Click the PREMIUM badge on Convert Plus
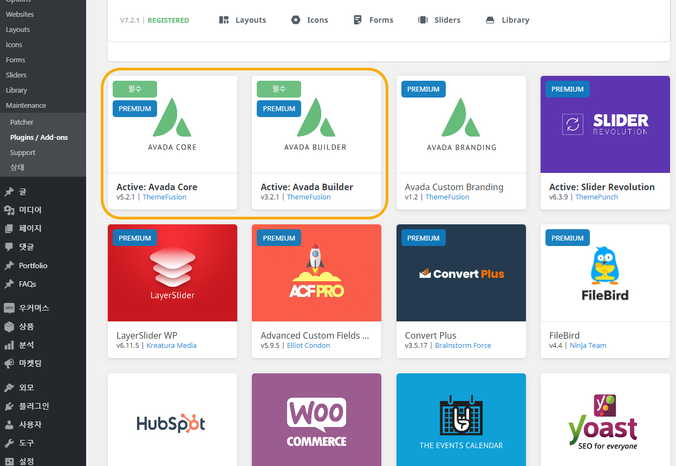Image resolution: width=676 pixels, height=466 pixels. tap(424, 238)
